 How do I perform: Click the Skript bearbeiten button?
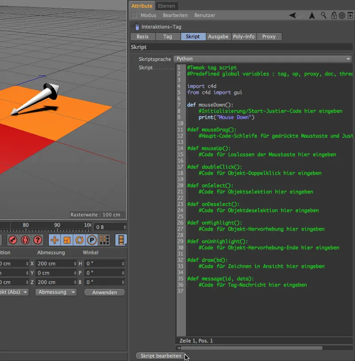[x=161, y=356]
